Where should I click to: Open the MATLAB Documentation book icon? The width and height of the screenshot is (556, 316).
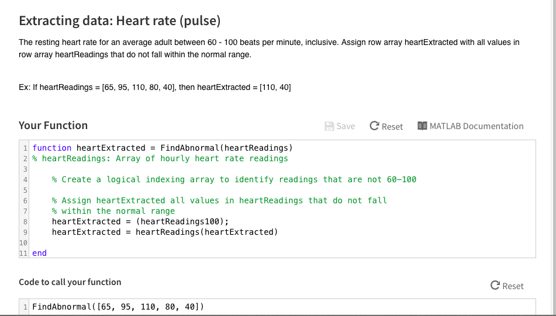pyautogui.click(x=423, y=126)
